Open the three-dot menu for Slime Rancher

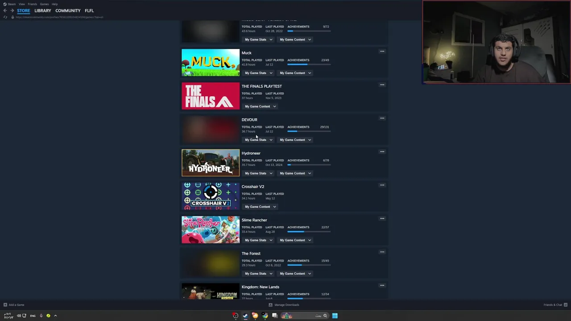382,218
